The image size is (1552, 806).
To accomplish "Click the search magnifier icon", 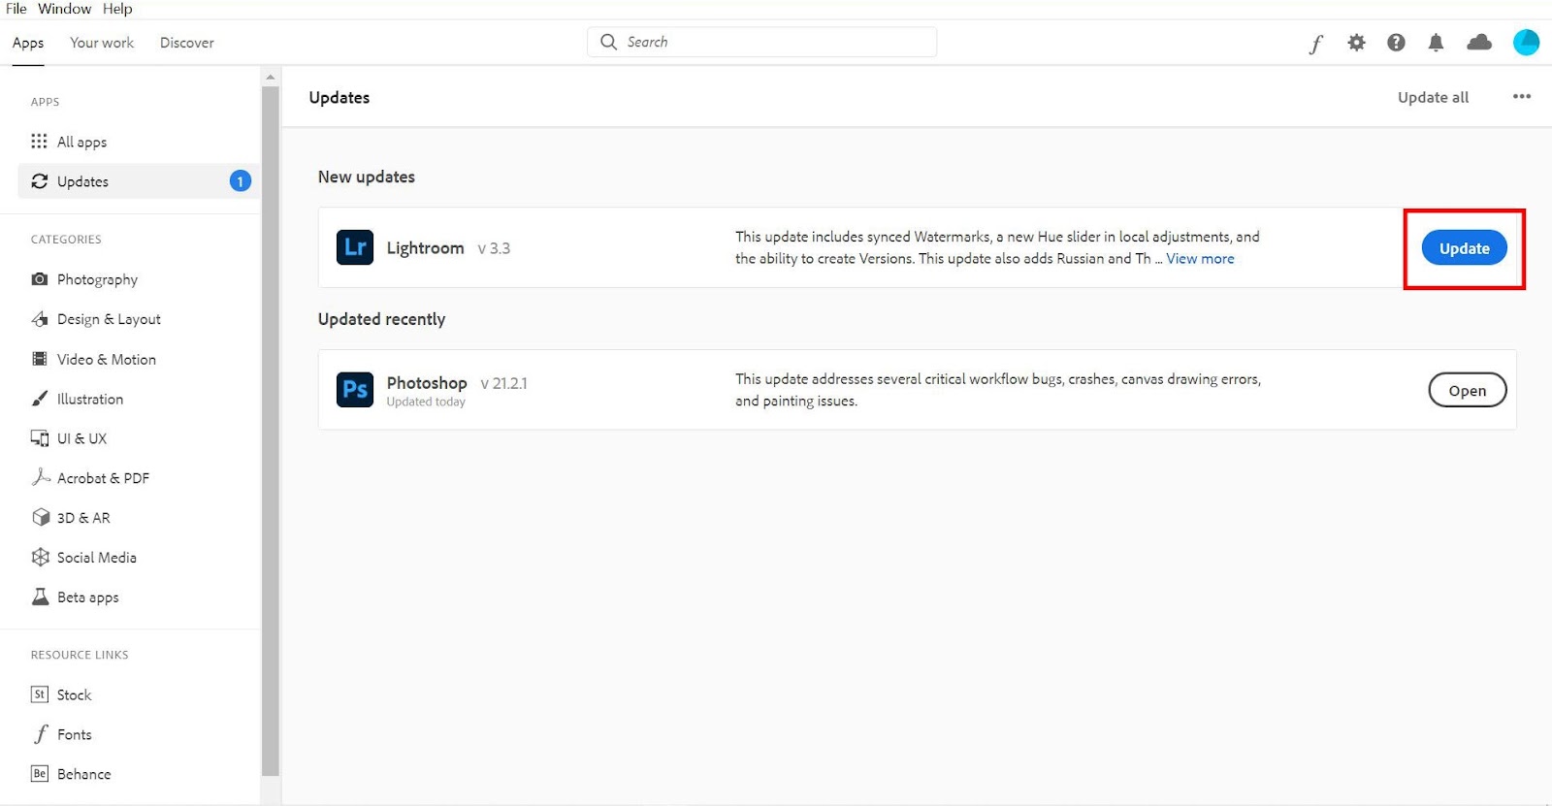I will [x=608, y=42].
